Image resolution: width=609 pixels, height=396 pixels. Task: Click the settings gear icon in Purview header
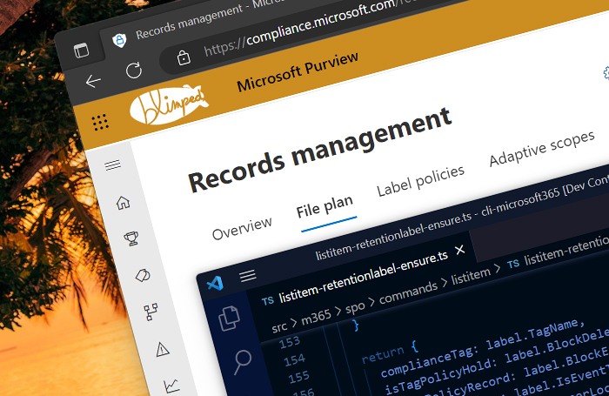pyautogui.click(x=606, y=73)
